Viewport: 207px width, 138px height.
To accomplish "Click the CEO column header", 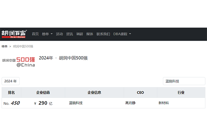I will coord(140,92).
